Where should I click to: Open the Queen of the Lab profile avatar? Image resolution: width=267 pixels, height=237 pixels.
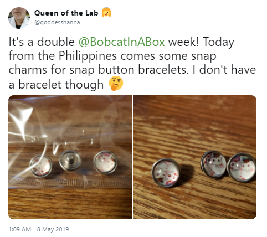coord(19,18)
